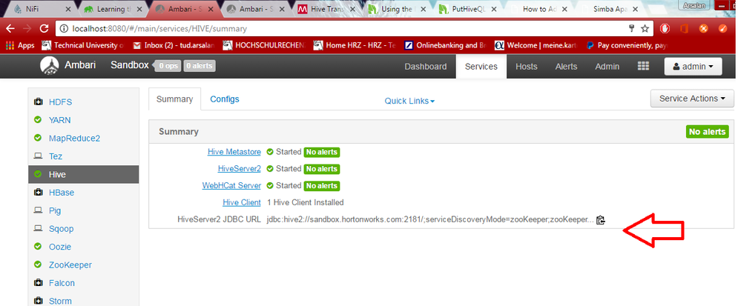The width and height of the screenshot is (741, 306).
Task: Open Services in navigation bar
Action: coord(481,67)
